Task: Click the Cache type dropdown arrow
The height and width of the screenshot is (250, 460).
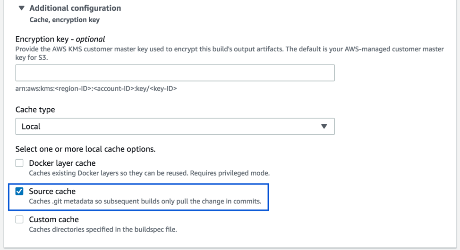Action: 324,126
